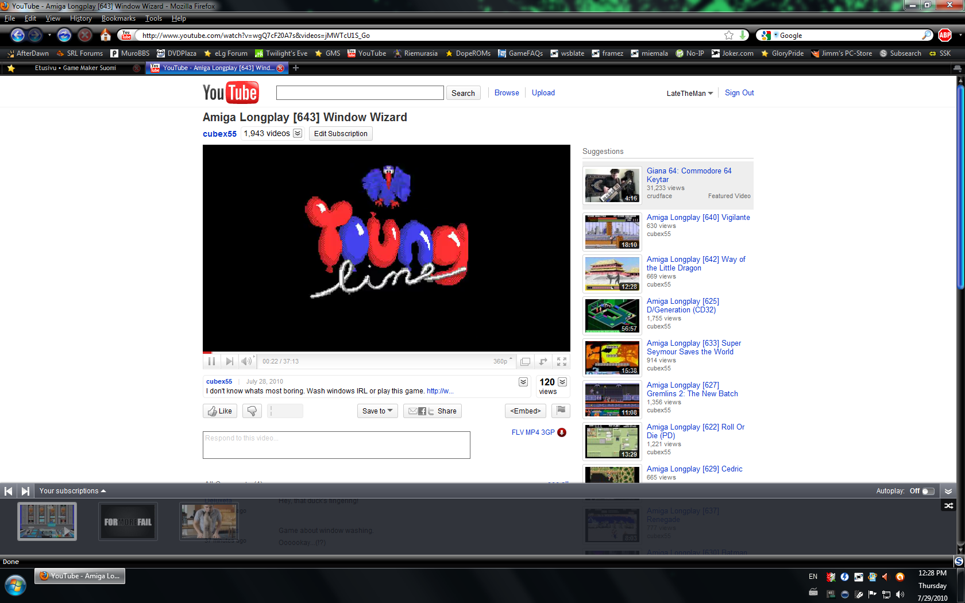Open the history dropdown beside Forward button

(x=49, y=35)
